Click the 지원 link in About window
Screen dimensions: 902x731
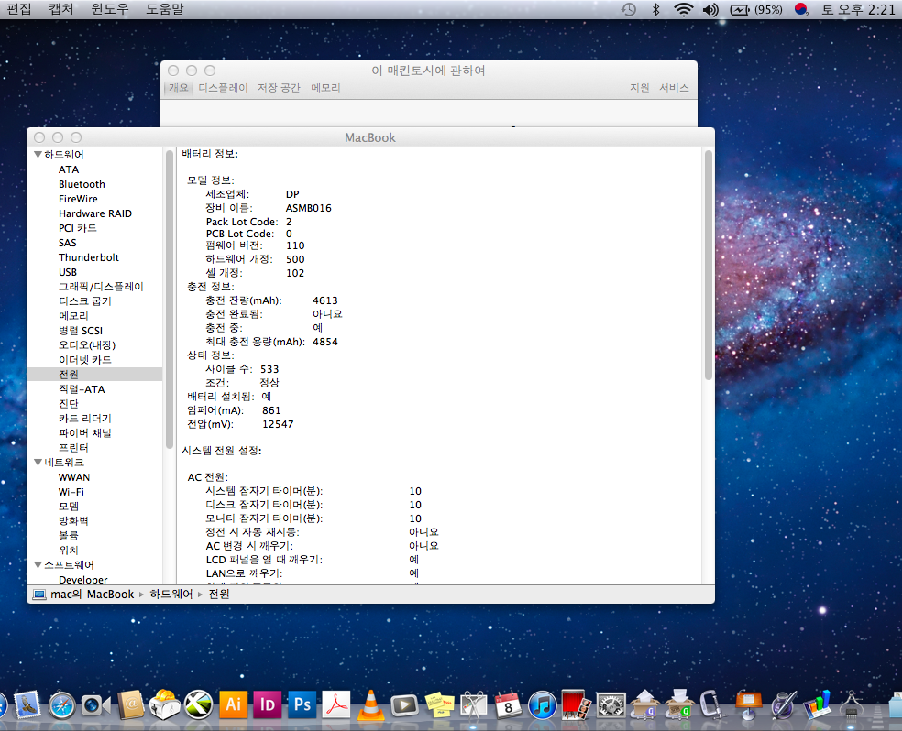[x=639, y=88]
